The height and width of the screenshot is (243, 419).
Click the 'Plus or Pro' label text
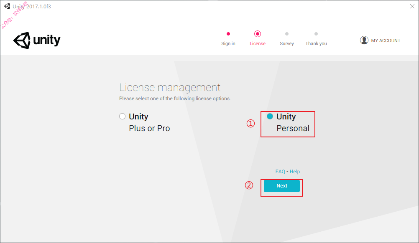pyautogui.click(x=149, y=128)
